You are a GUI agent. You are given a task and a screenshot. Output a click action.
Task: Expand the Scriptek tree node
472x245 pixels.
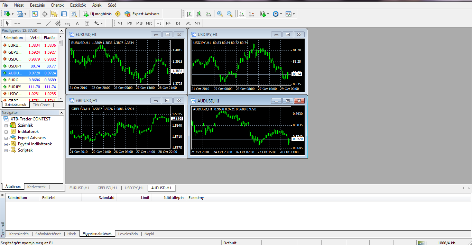coord(6,150)
